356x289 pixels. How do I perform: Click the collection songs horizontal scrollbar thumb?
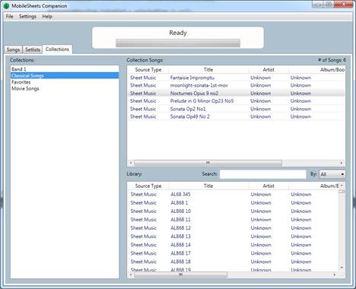coord(208,163)
